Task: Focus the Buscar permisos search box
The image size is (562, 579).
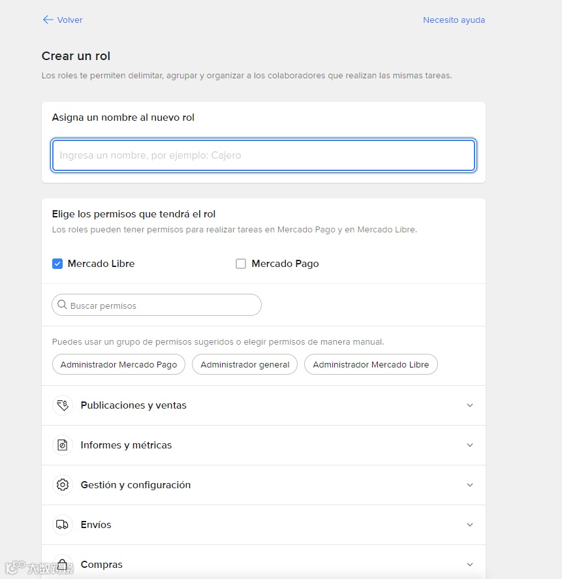Action: (163, 305)
